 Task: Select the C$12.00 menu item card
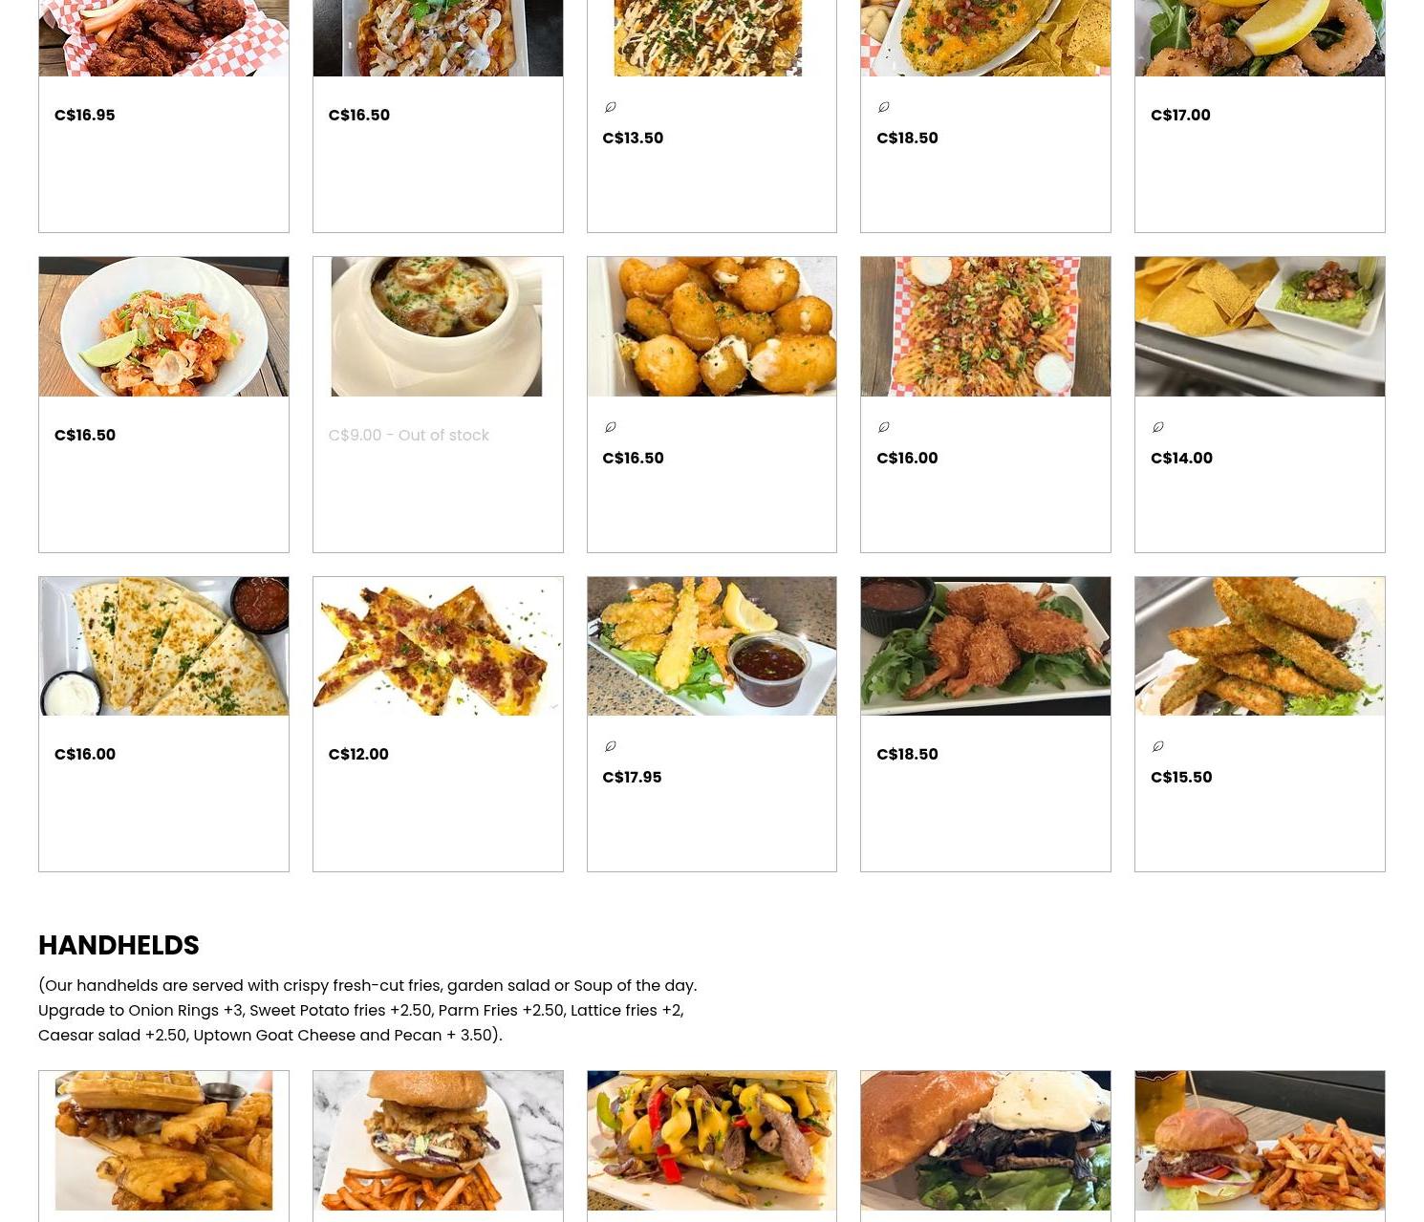438,724
